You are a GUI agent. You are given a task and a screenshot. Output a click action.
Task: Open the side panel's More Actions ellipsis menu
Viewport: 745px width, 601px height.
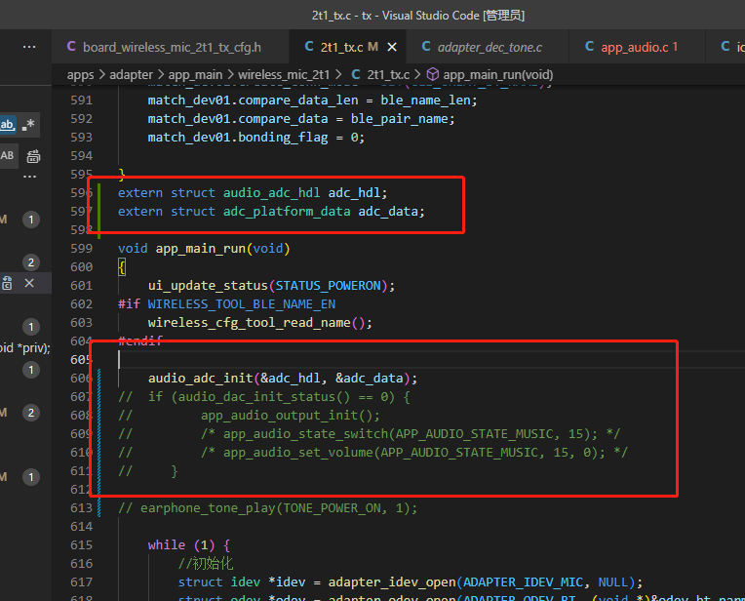coord(29,47)
